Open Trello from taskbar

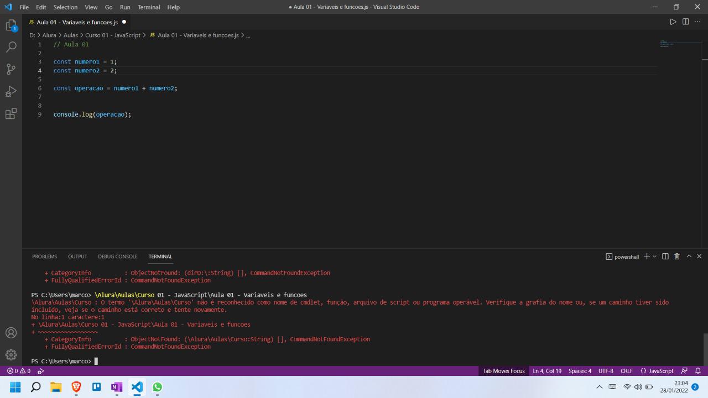click(97, 387)
